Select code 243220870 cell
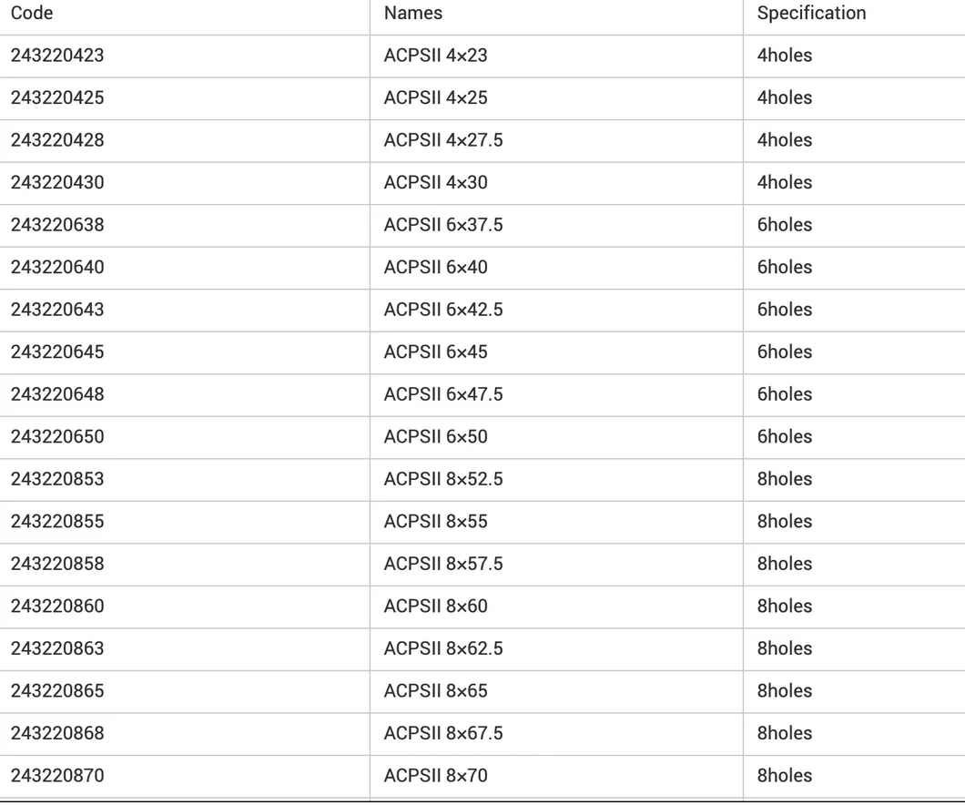The image size is (965, 805). point(57,776)
